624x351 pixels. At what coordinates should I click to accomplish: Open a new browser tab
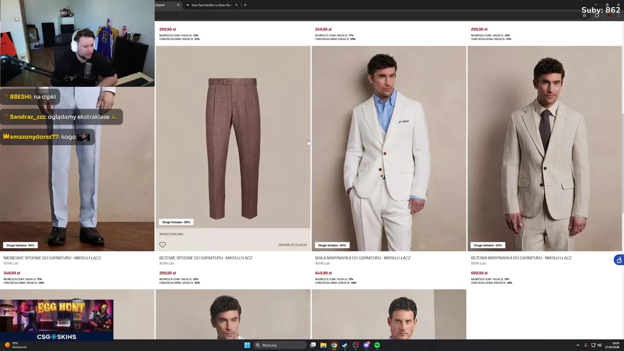[x=245, y=5]
